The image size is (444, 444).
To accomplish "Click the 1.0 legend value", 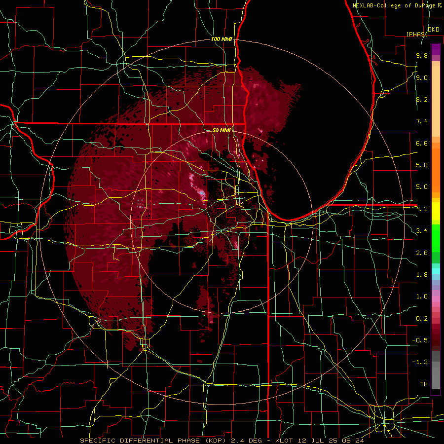I will click(422, 296).
